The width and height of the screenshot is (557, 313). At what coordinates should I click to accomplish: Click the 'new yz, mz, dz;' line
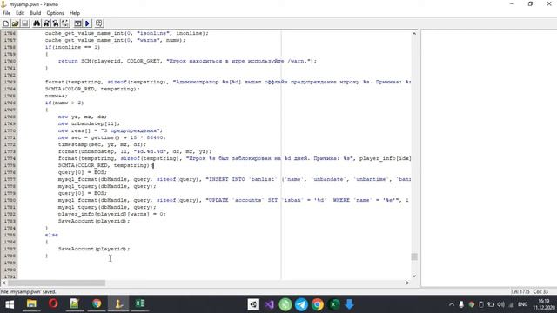click(x=83, y=117)
